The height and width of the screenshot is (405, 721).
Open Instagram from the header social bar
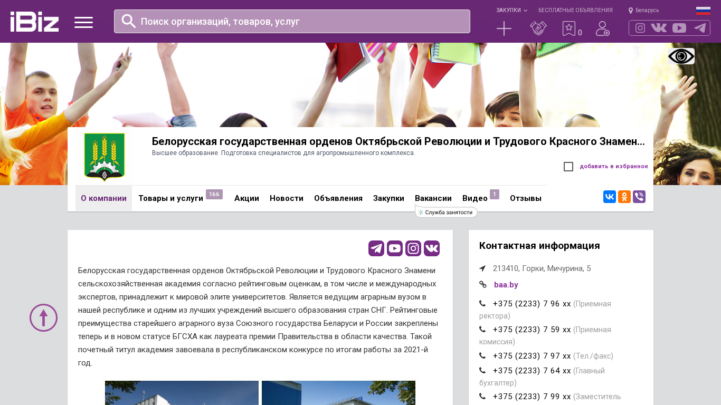click(x=640, y=28)
